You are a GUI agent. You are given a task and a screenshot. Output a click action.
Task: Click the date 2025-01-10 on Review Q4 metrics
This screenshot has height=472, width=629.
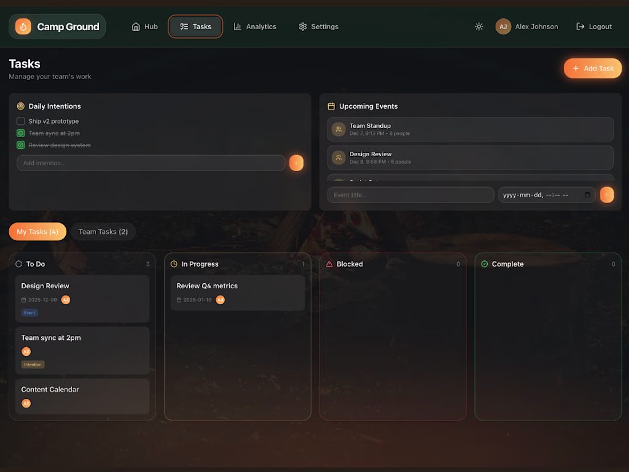coord(194,300)
